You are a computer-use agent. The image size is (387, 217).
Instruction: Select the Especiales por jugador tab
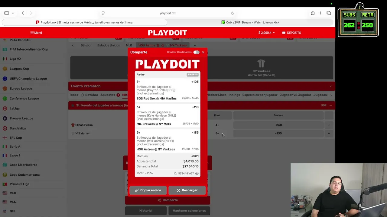click(x=260, y=95)
